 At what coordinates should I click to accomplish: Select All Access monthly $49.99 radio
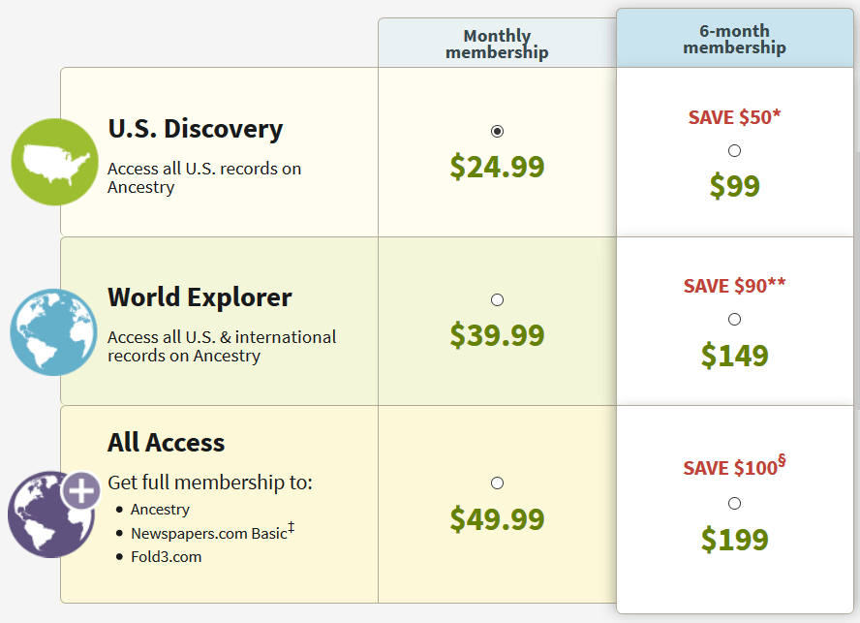tap(497, 483)
